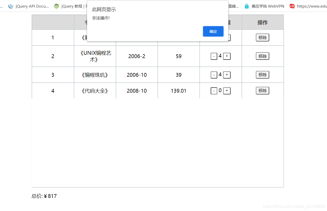Remove 《代码大全》 with 移除 button
The height and width of the screenshot is (211, 327).
coord(262,91)
